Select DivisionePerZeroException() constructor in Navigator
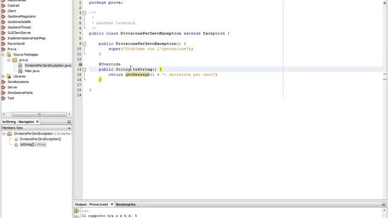388x218 pixels. tap(41, 139)
